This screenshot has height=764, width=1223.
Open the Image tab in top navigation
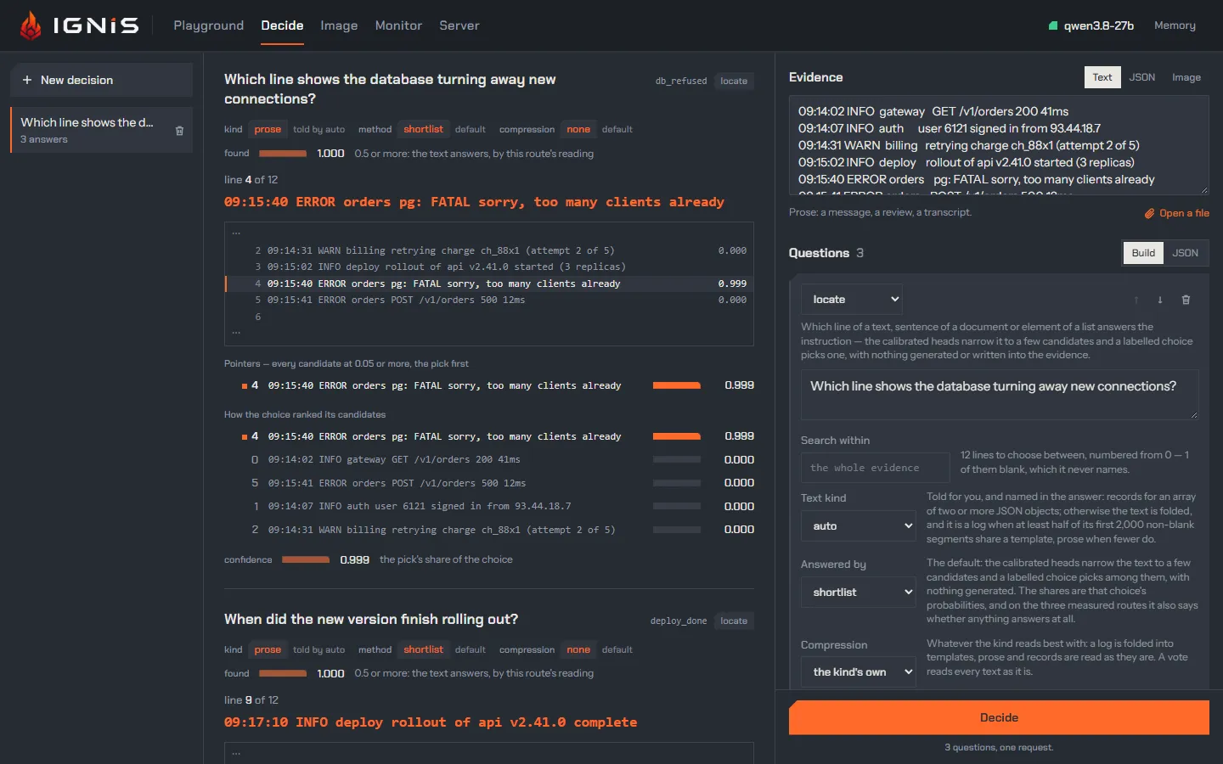click(339, 25)
